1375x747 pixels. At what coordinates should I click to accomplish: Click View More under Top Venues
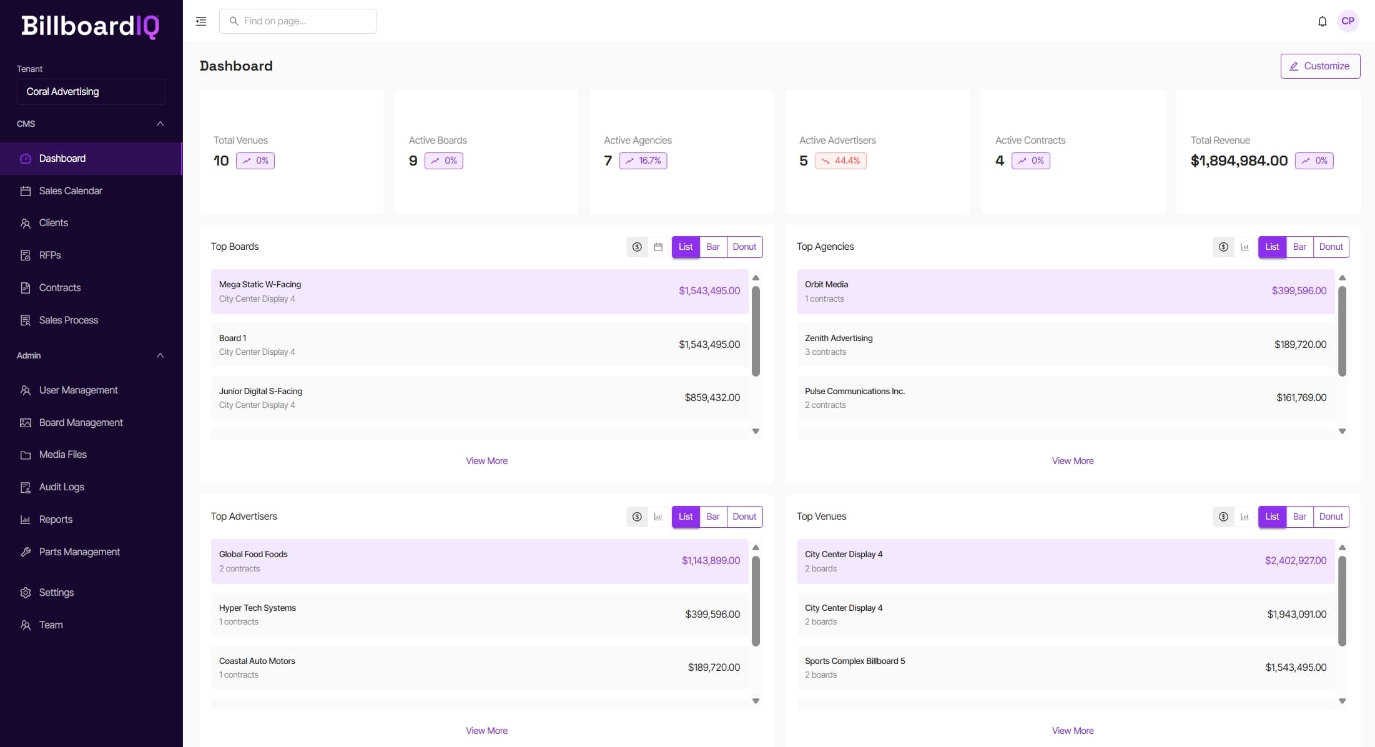pos(1073,731)
